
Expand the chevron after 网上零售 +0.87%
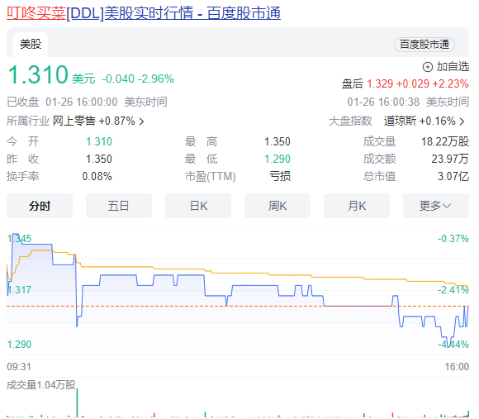pos(141,121)
